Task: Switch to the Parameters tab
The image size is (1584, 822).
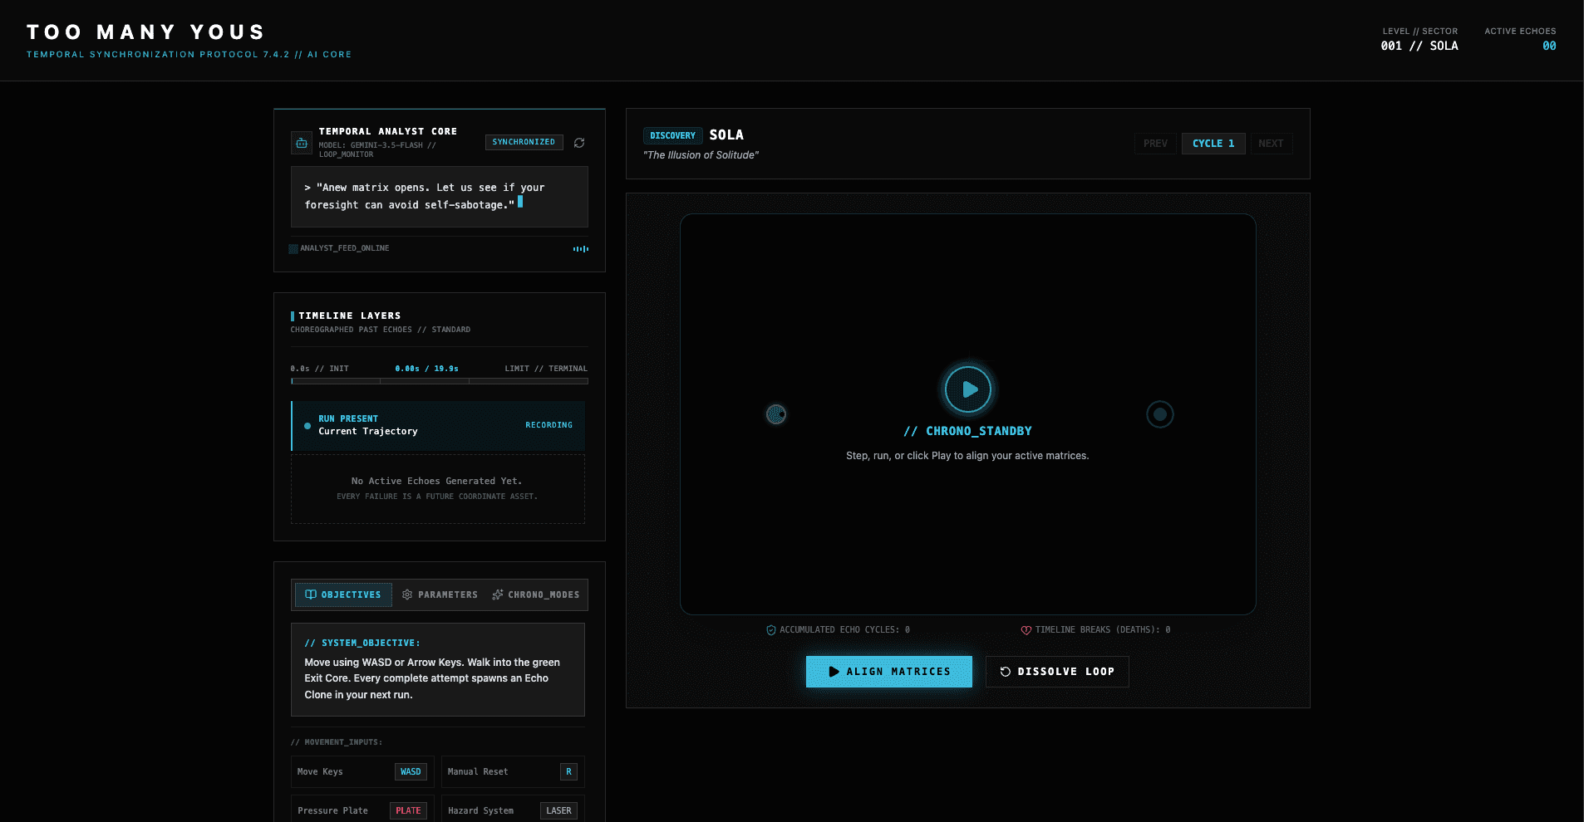Action: (440, 594)
